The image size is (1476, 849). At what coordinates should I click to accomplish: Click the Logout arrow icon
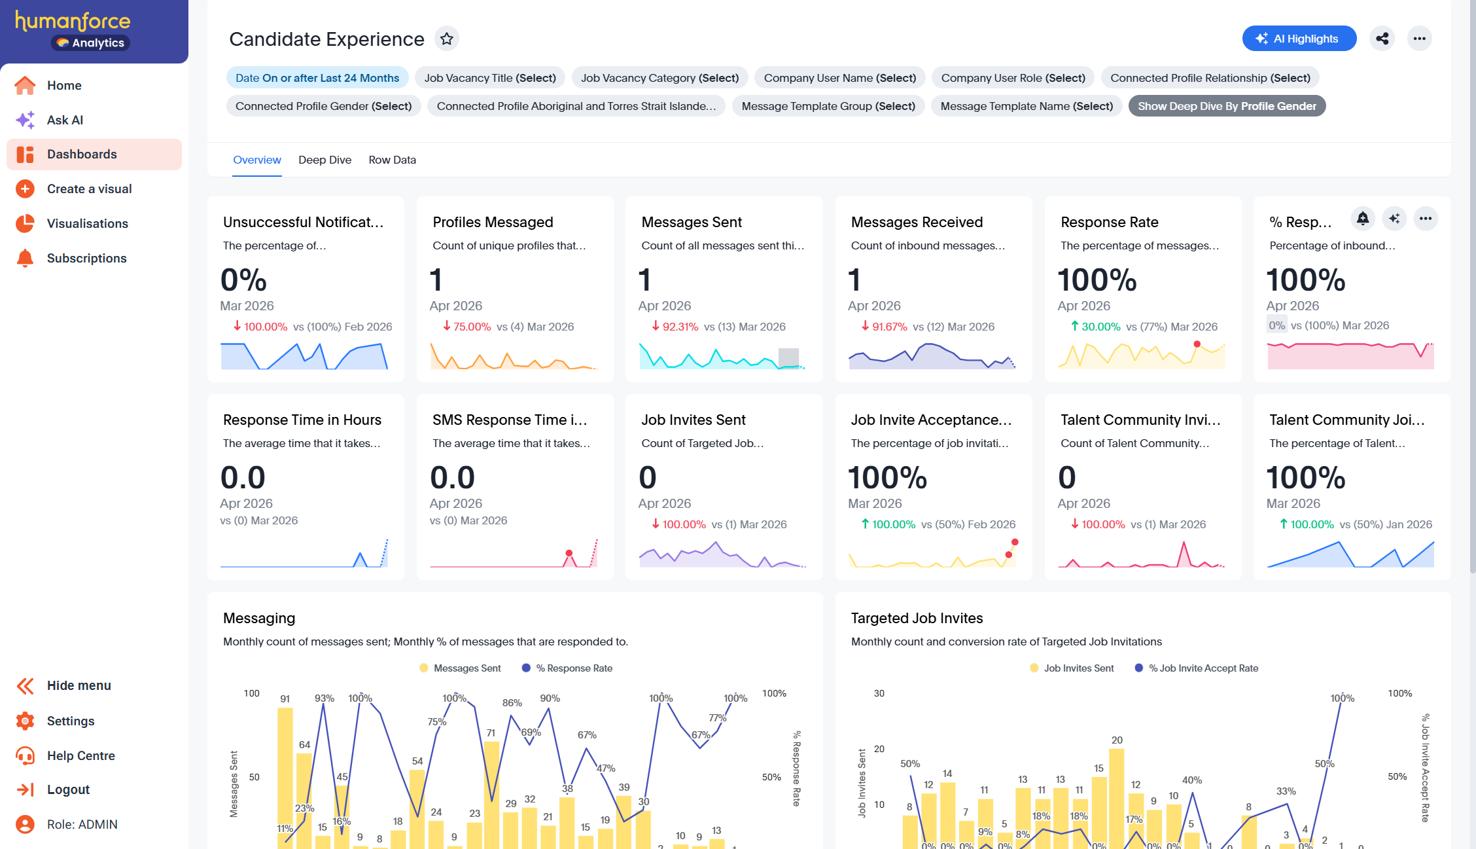click(25, 790)
